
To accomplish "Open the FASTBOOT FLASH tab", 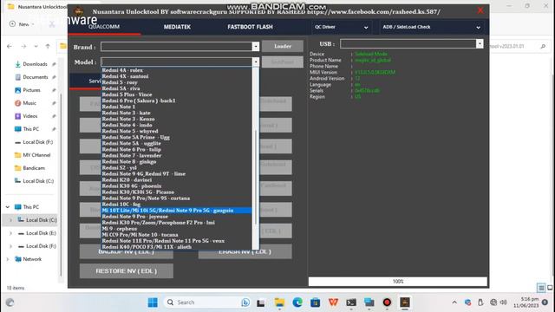I will coord(250,27).
